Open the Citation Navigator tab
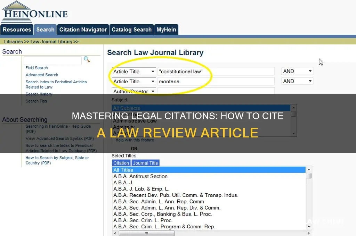 point(83,30)
